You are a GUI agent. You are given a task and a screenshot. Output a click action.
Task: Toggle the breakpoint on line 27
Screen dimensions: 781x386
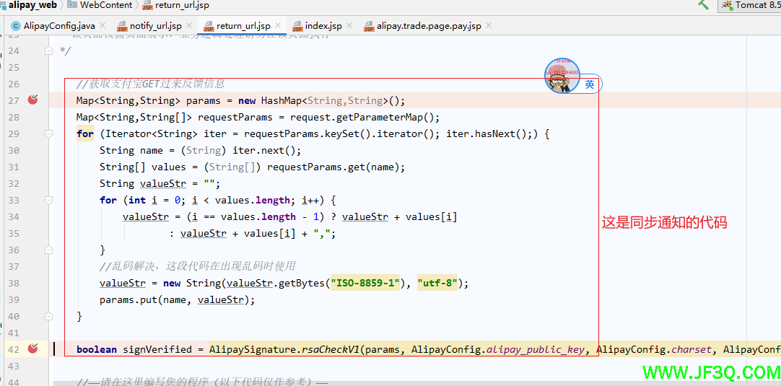(x=32, y=100)
